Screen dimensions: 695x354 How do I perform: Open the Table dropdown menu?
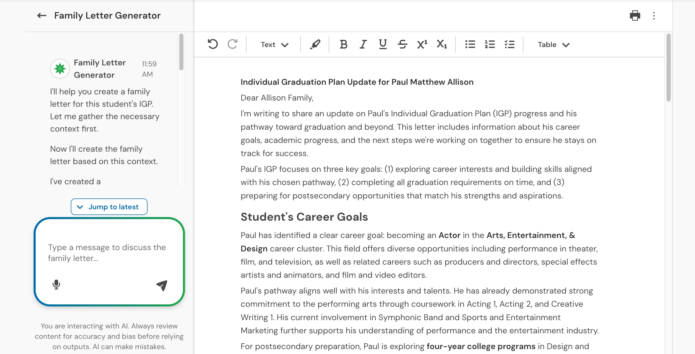554,44
